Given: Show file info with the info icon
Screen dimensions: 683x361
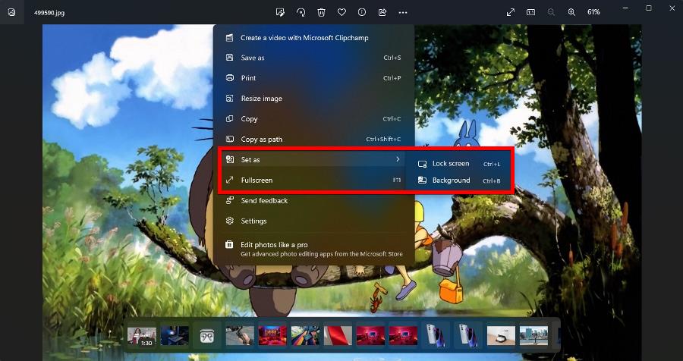Looking at the screenshot, I should pyautogui.click(x=362, y=12).
